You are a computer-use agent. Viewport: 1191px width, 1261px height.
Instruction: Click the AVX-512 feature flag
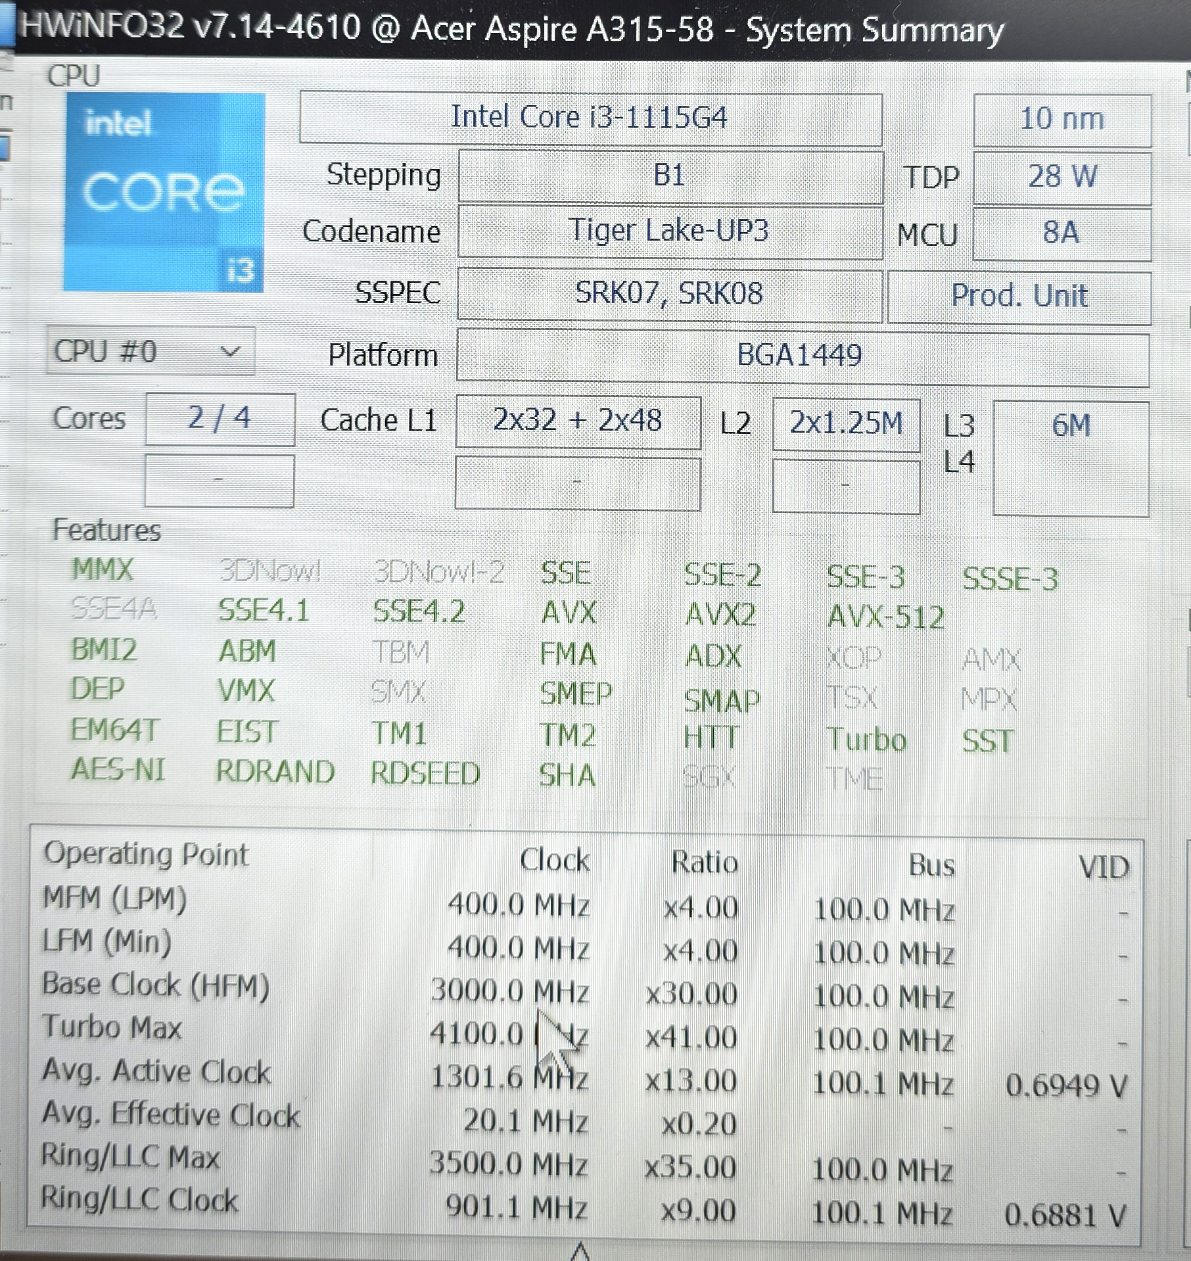886,617
